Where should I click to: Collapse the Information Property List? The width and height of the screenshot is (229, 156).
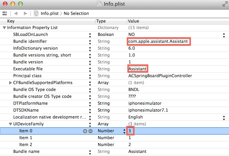click(x=4, y=28)
